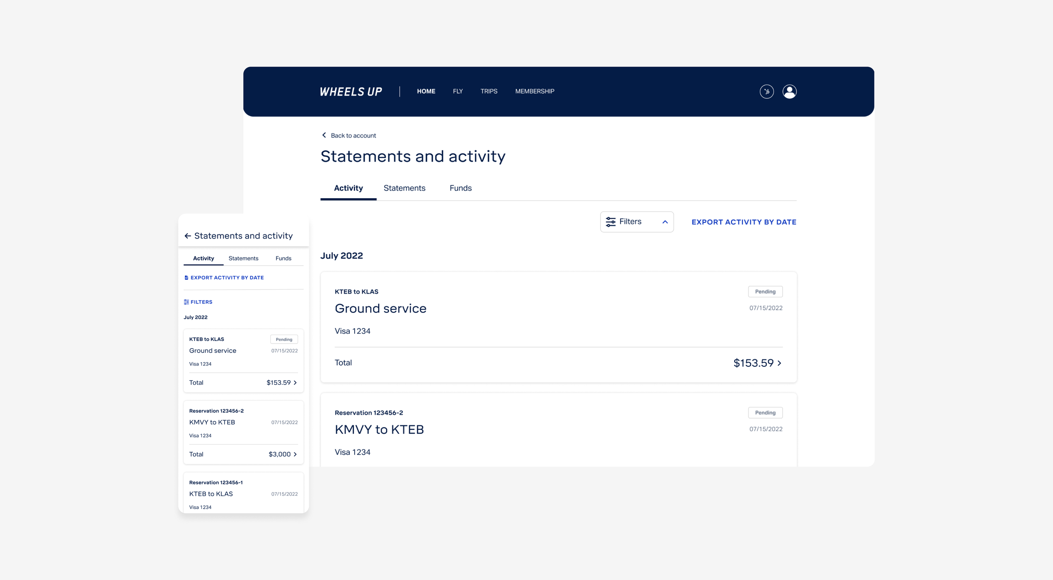Click the mobile export document icon
This screenshot has height=580, width=1053.
pyautogui.click(x=186, y=278)
